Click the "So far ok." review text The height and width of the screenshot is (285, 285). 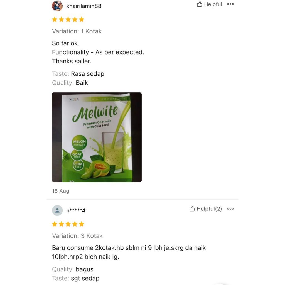(66, 43)
